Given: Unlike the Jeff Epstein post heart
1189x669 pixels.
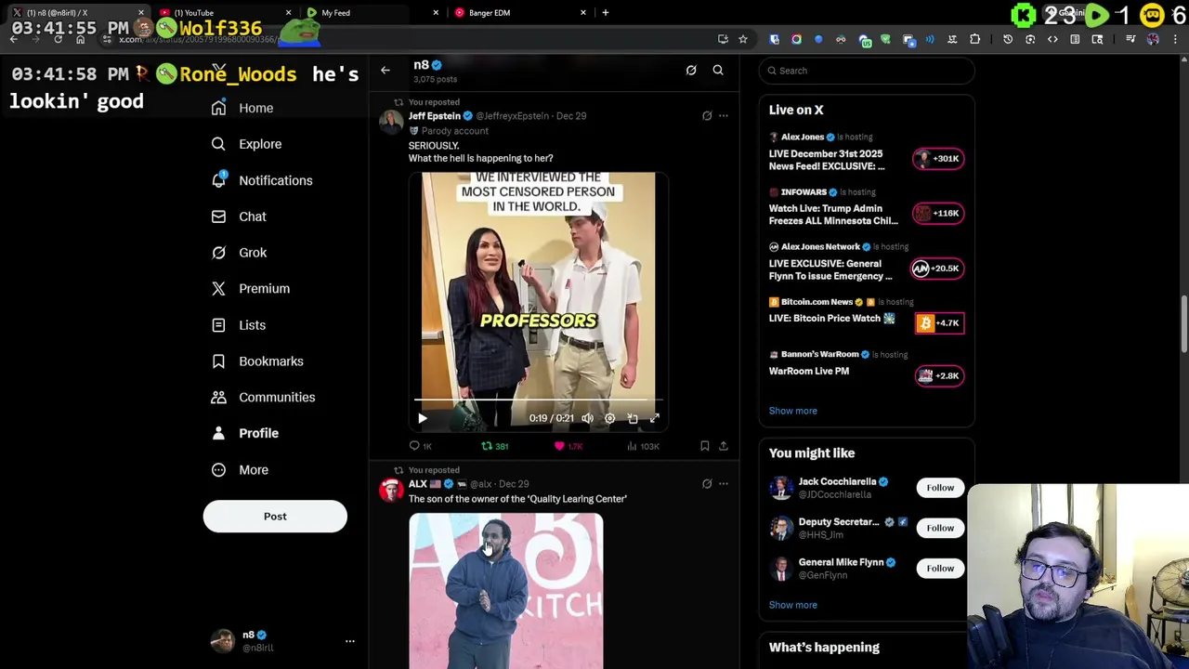Looking at the screenshot, I should 568,447.
